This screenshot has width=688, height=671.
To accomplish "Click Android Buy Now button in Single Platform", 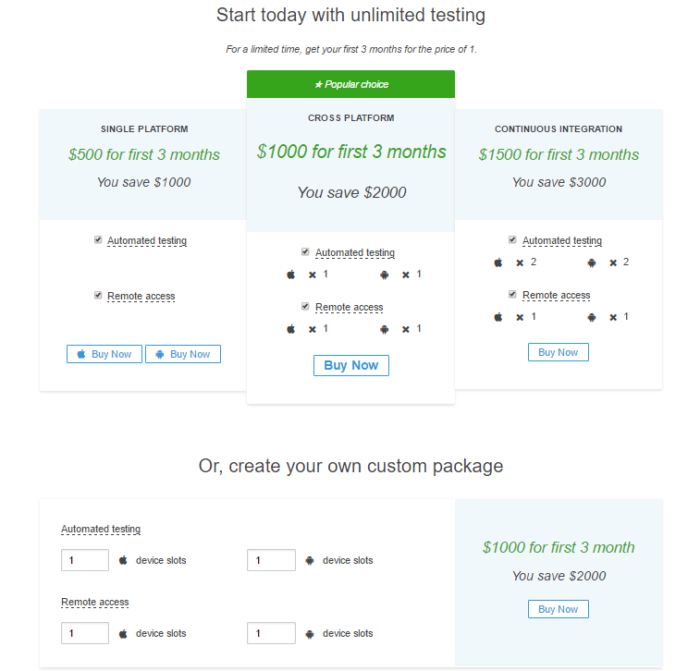I will (x=183, y=354).
